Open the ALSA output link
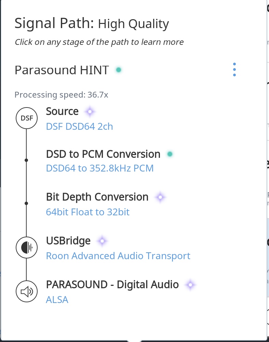The width and height of the screenshot is (269, 342). tap(57, 300)
